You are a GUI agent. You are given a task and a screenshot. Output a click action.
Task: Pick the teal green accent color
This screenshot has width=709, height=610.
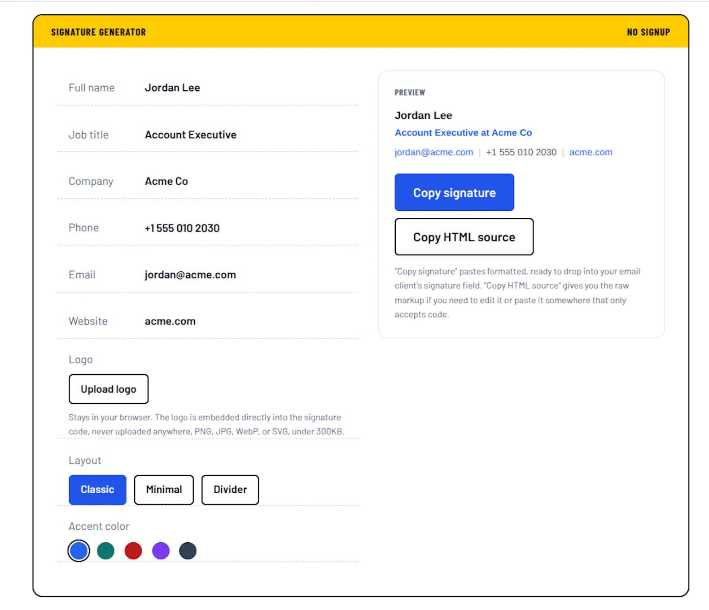click(x=106, y=551)
